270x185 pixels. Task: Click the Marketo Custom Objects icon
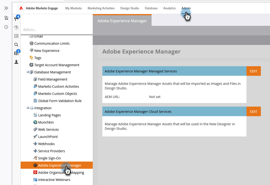click(x=35, y=94)
